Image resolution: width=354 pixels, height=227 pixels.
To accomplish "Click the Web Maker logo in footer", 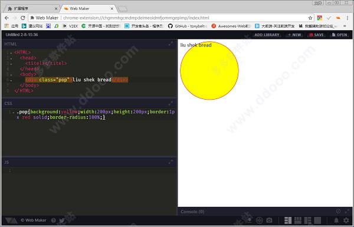I will 11,221.
